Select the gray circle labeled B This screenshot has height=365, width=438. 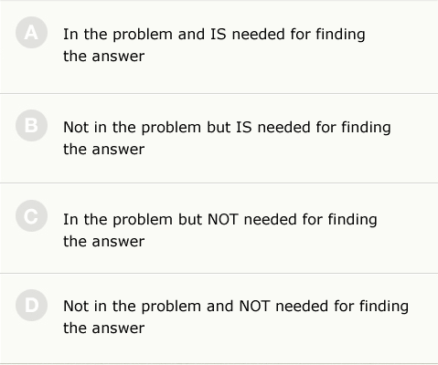[31, 125]
